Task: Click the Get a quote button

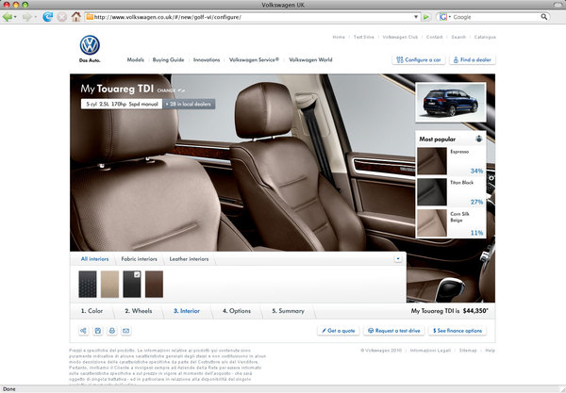Action: [x=336, y=331]
